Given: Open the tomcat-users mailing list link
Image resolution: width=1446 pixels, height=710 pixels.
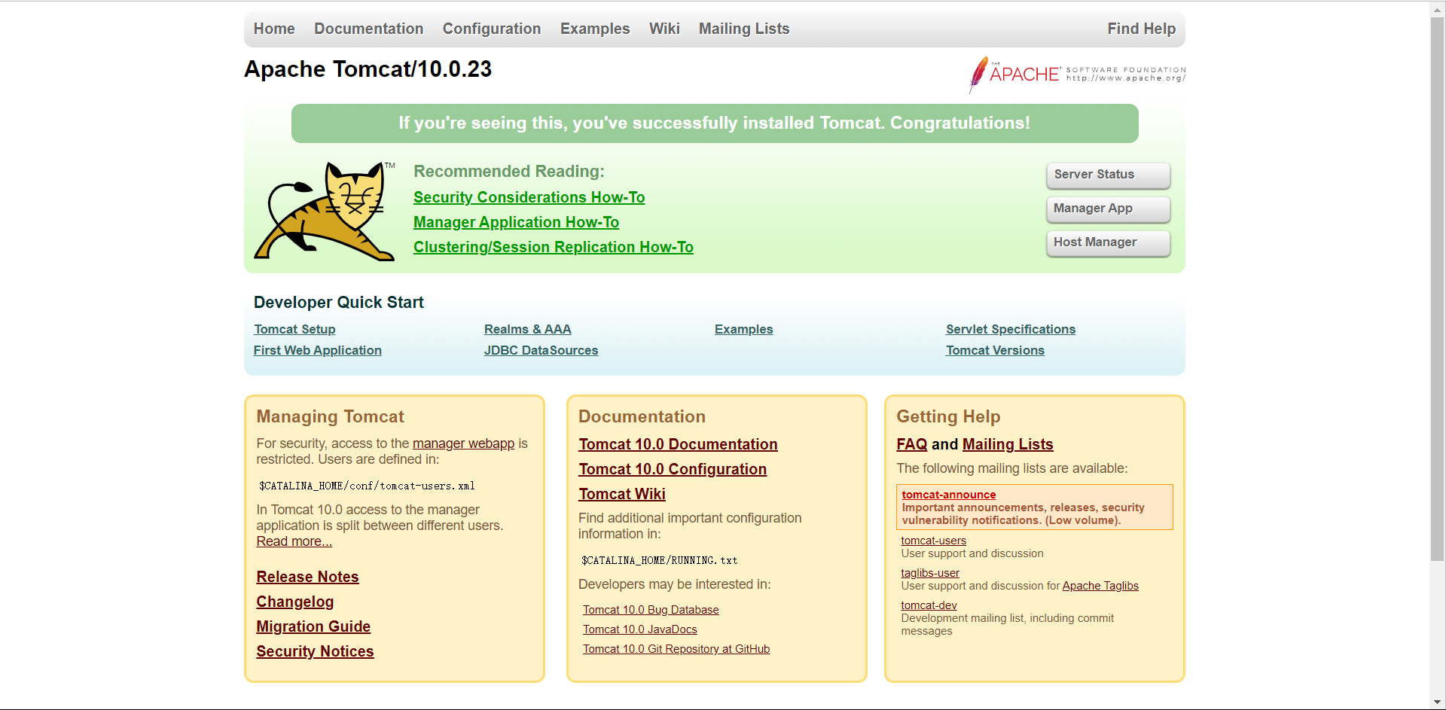Looking at the screenshot, I should coord(933,541).
